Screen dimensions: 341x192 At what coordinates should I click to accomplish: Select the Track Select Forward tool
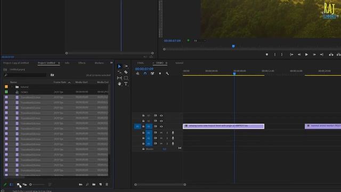tap(126, 66)
